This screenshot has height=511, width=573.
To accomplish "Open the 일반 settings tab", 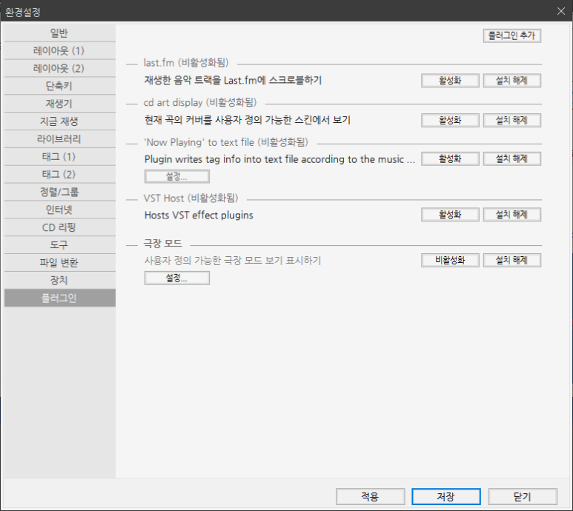I will coord(60,33).
